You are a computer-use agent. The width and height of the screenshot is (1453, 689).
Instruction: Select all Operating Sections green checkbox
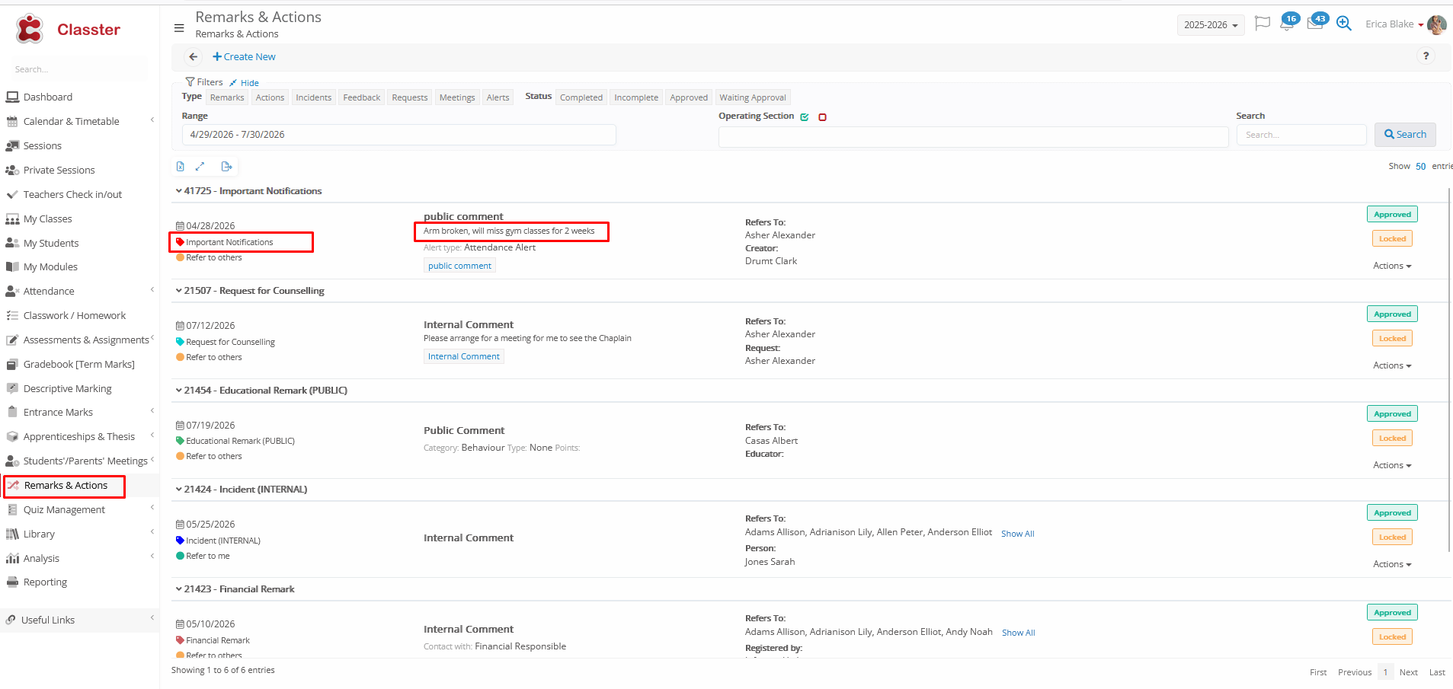tap(805, 117)
